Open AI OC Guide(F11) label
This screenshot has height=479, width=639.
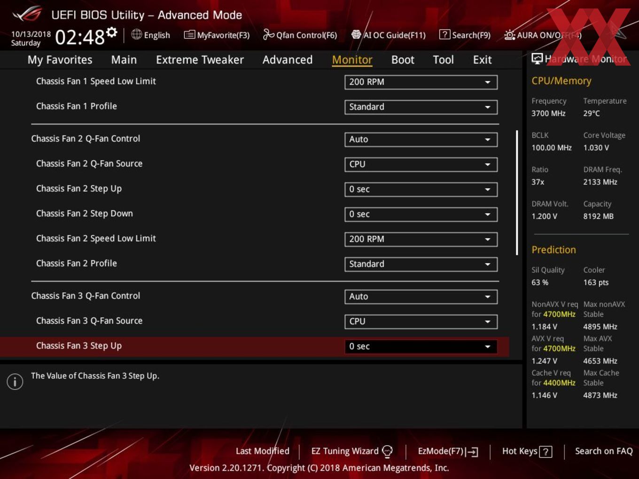[394, 35]
